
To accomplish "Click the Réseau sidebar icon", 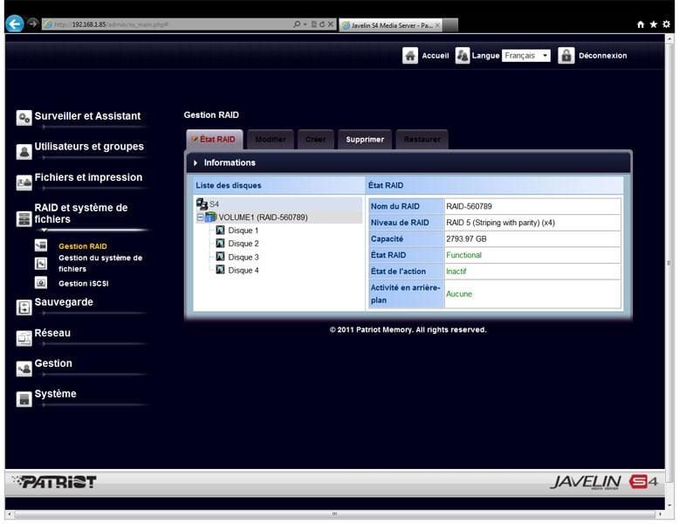I will [24, 338].
